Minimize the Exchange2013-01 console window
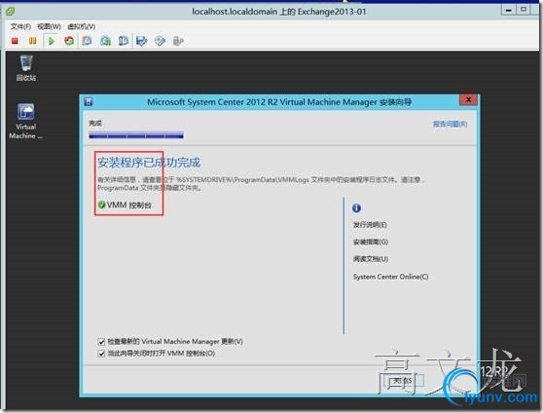This screenshot has height=413, width=543. 508,10
